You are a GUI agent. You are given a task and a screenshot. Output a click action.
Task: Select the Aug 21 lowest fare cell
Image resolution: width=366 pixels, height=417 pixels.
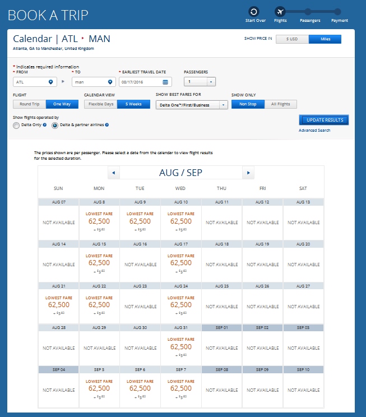58,305
